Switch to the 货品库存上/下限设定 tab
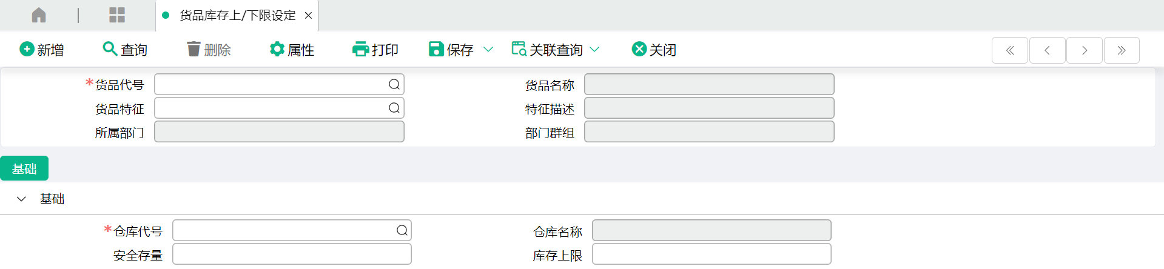 click(x=237, y=16)
